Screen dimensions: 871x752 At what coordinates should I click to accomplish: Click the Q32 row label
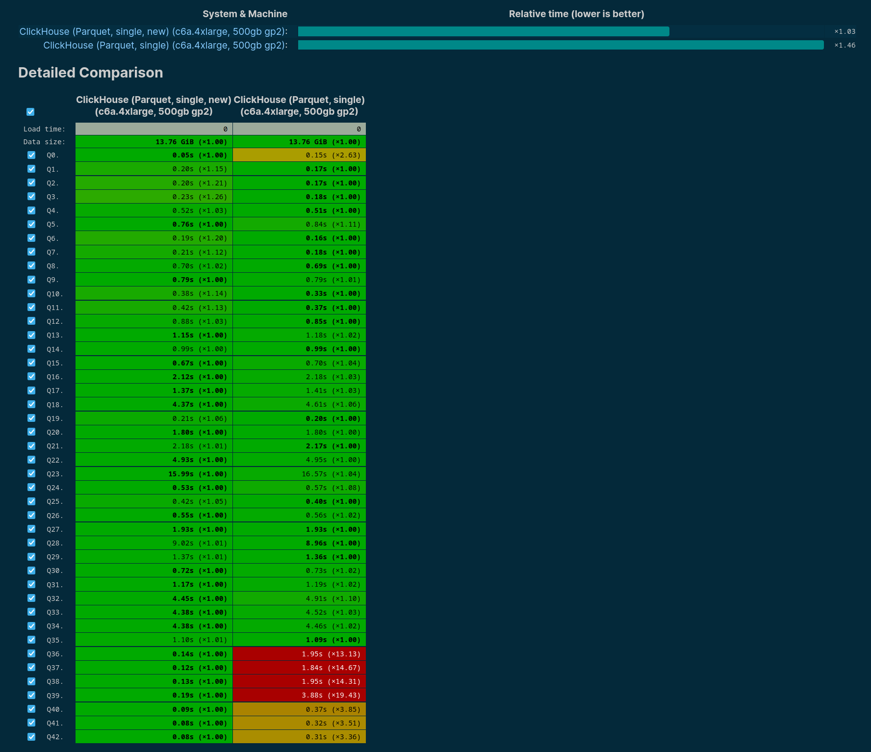pos(52,598)
